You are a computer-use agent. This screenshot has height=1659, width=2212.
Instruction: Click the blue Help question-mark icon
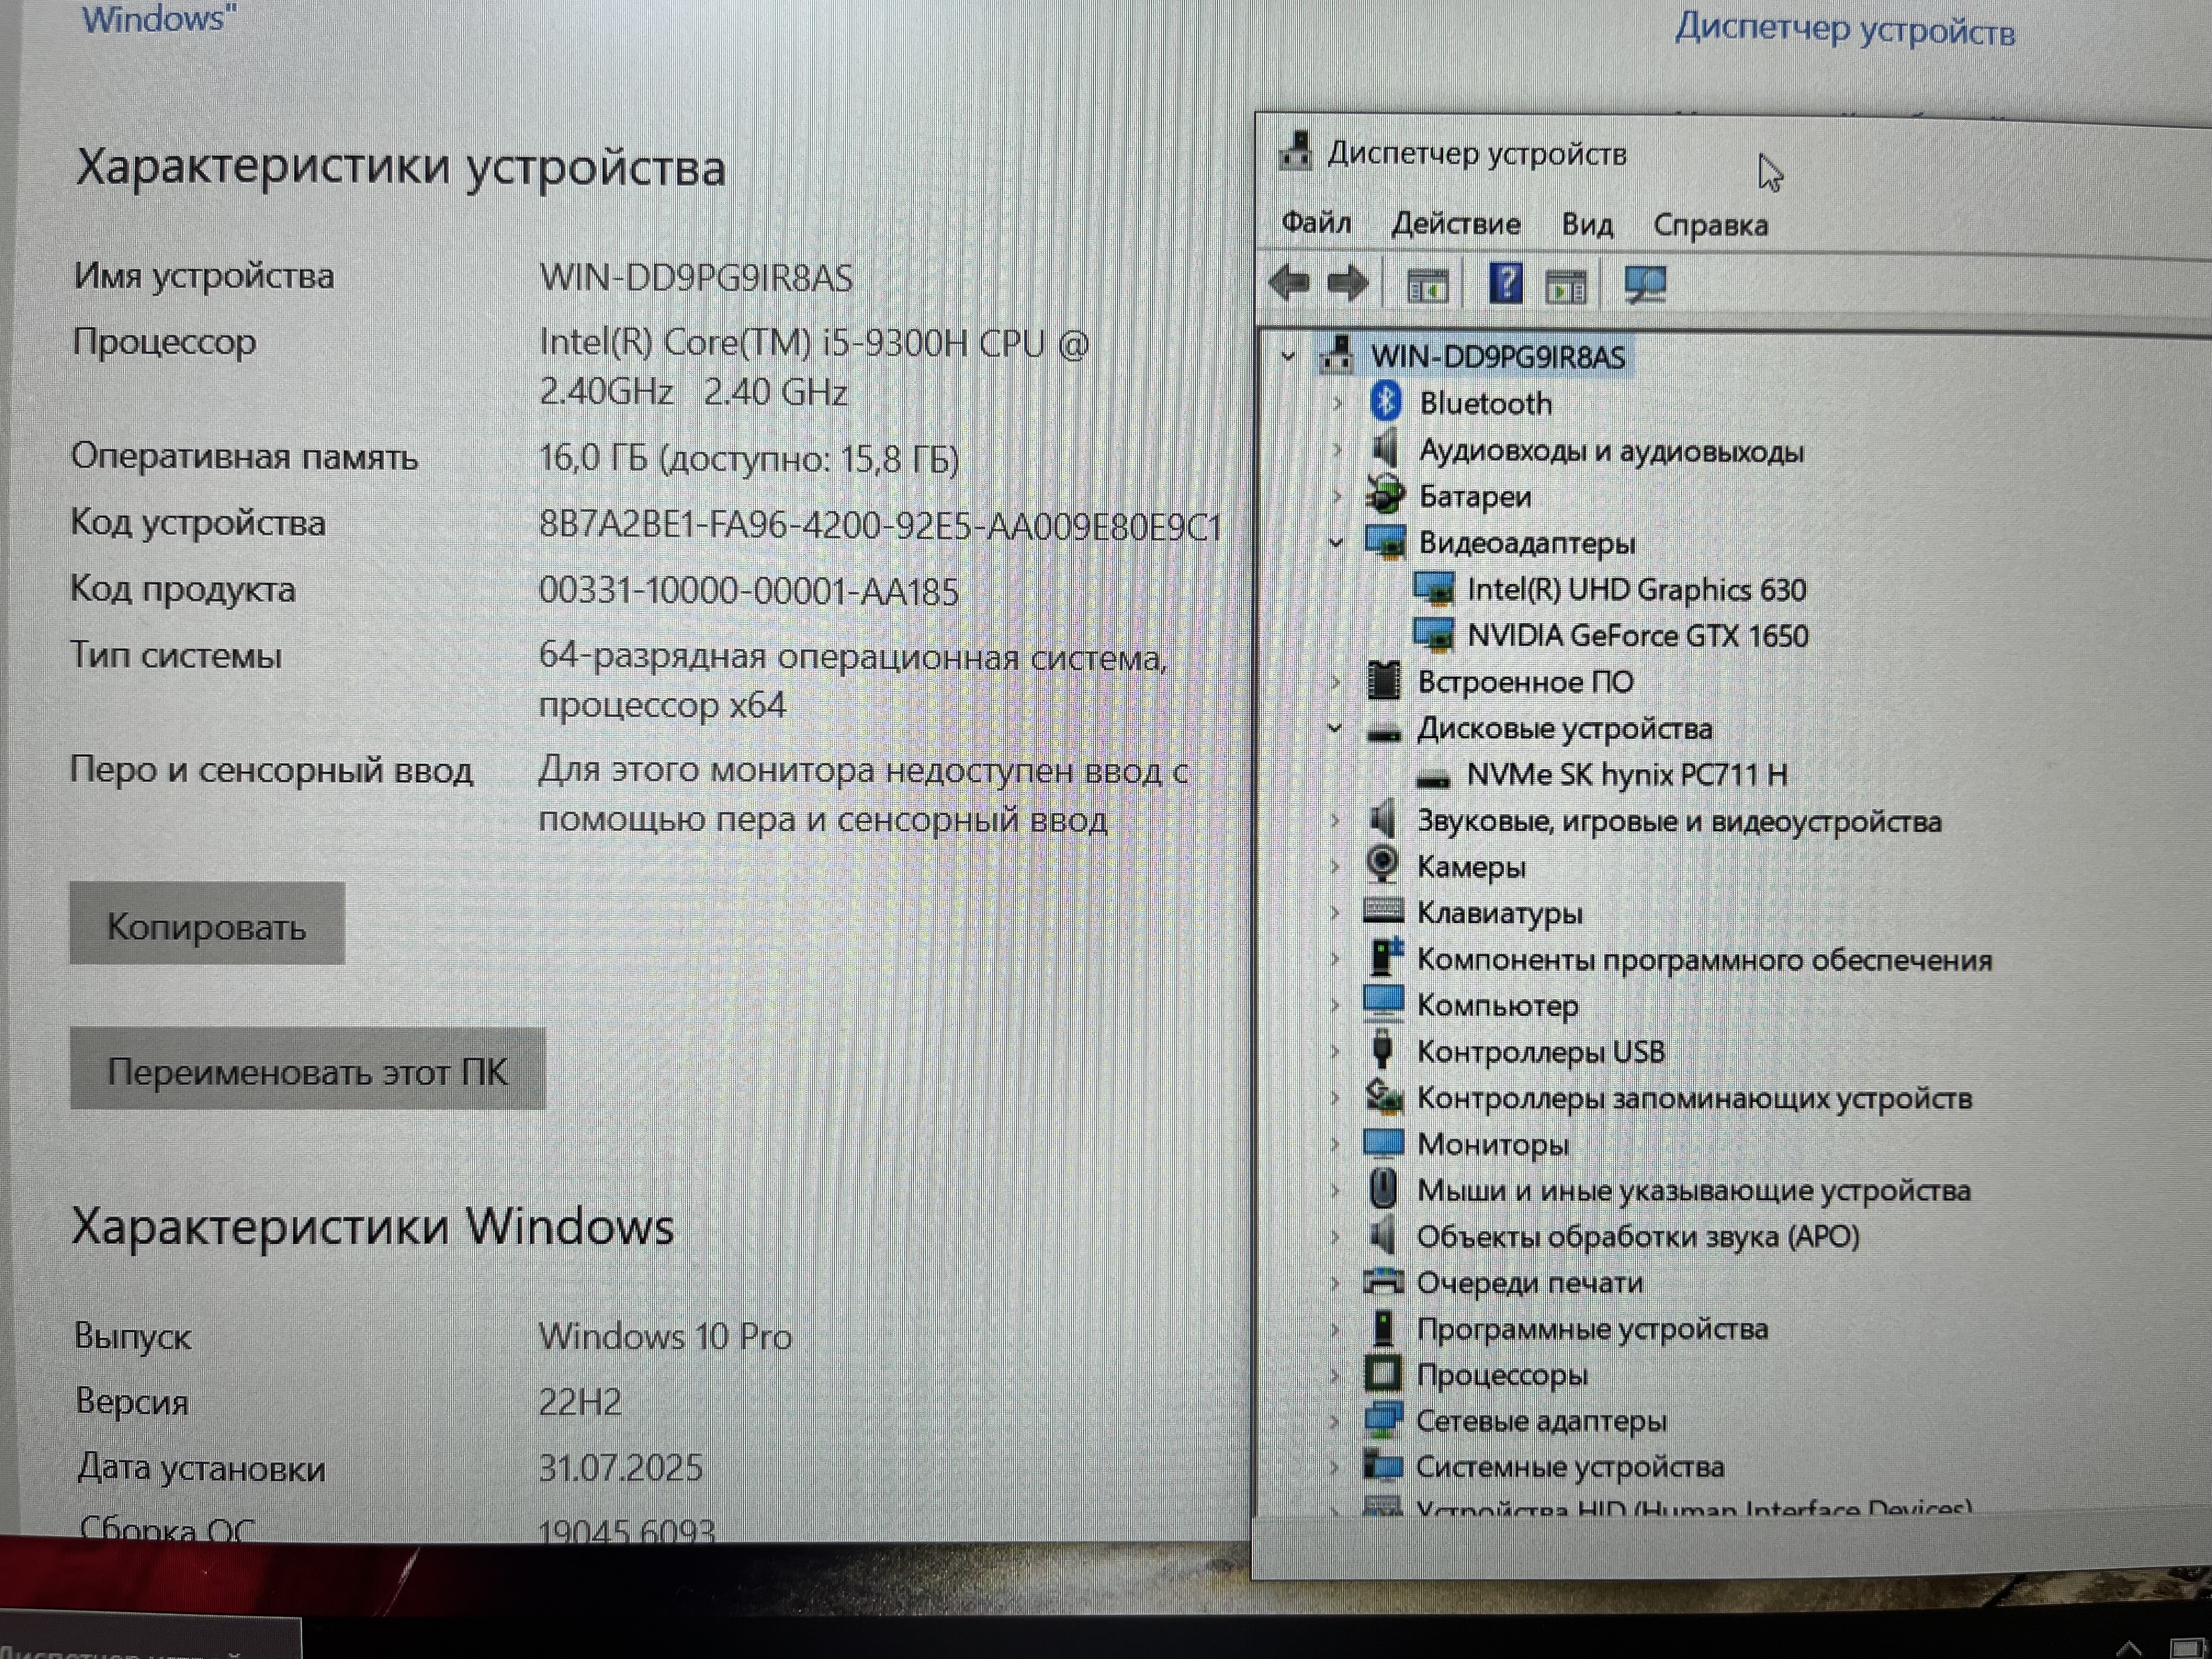(x=1505, y=284)
